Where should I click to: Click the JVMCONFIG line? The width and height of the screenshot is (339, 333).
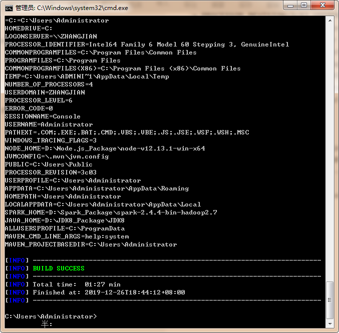coord(57,156)
